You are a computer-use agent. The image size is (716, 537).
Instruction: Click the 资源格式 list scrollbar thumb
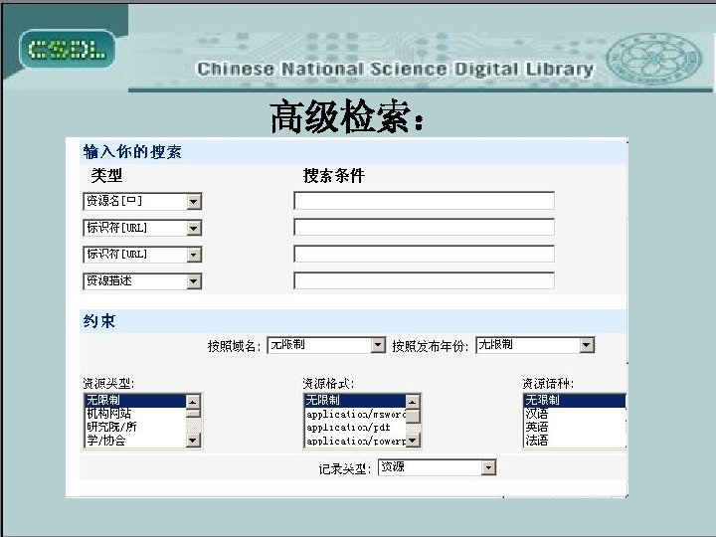pyautogui.click(x=413, y=416)
